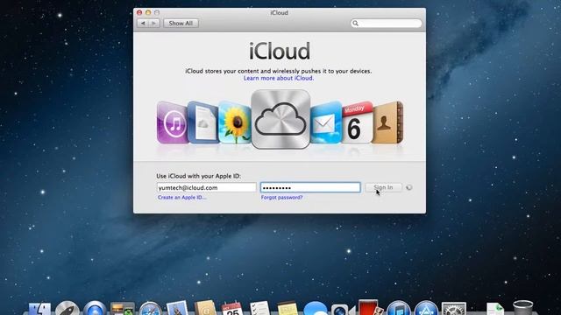Viewport: 561px width, 315px height.
Task: Open iTunes icon in the Dock
Action: point(398,309)
